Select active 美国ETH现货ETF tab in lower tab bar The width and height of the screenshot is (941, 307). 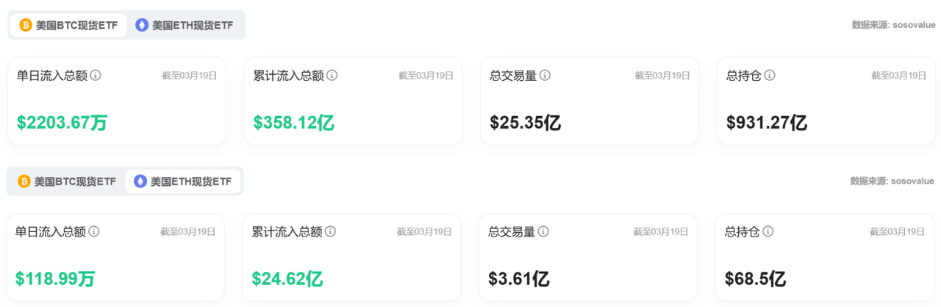point(183,181)
